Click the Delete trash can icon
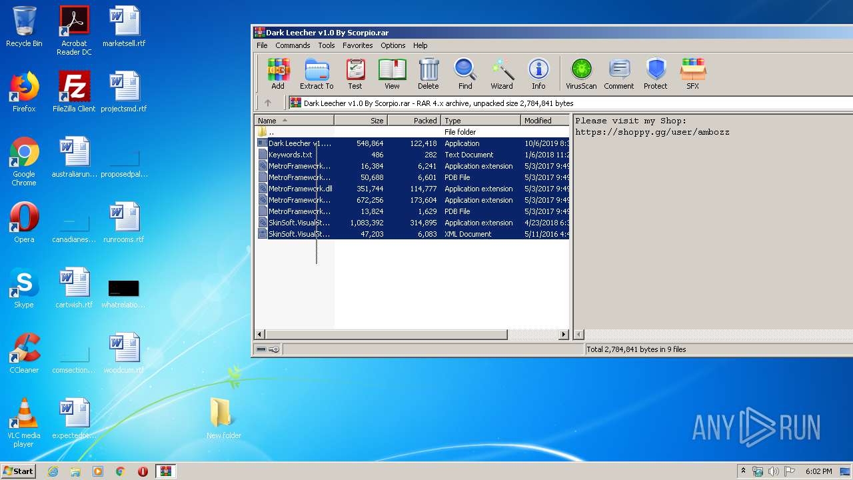This screenshot has width=853, height=480. click(428, 73)
